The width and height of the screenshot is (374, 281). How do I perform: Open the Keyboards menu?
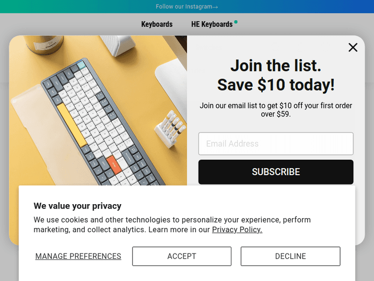(x=157, y=24)
